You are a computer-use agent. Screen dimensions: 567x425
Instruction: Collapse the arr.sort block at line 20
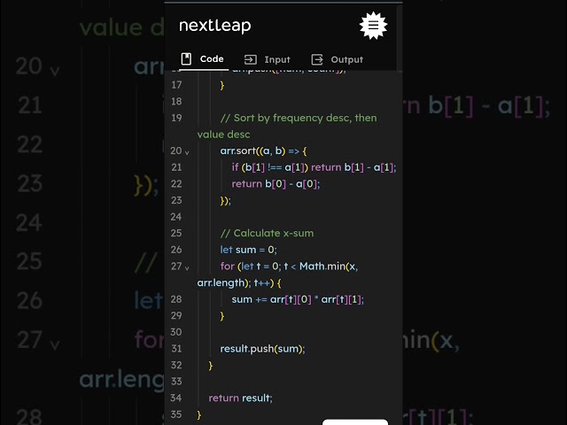(x=187, y=153)
